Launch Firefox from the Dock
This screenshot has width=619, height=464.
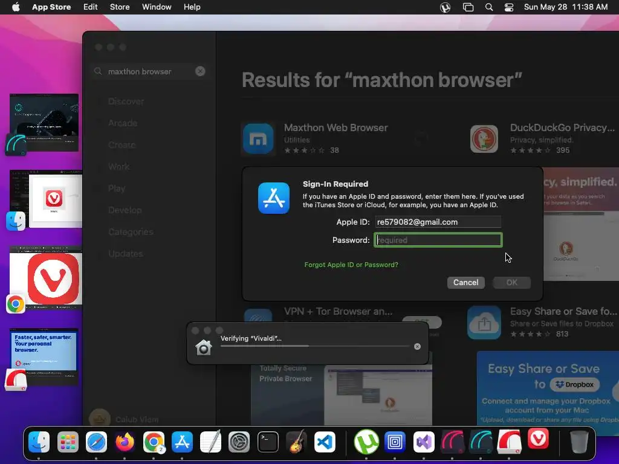[125, 442]
